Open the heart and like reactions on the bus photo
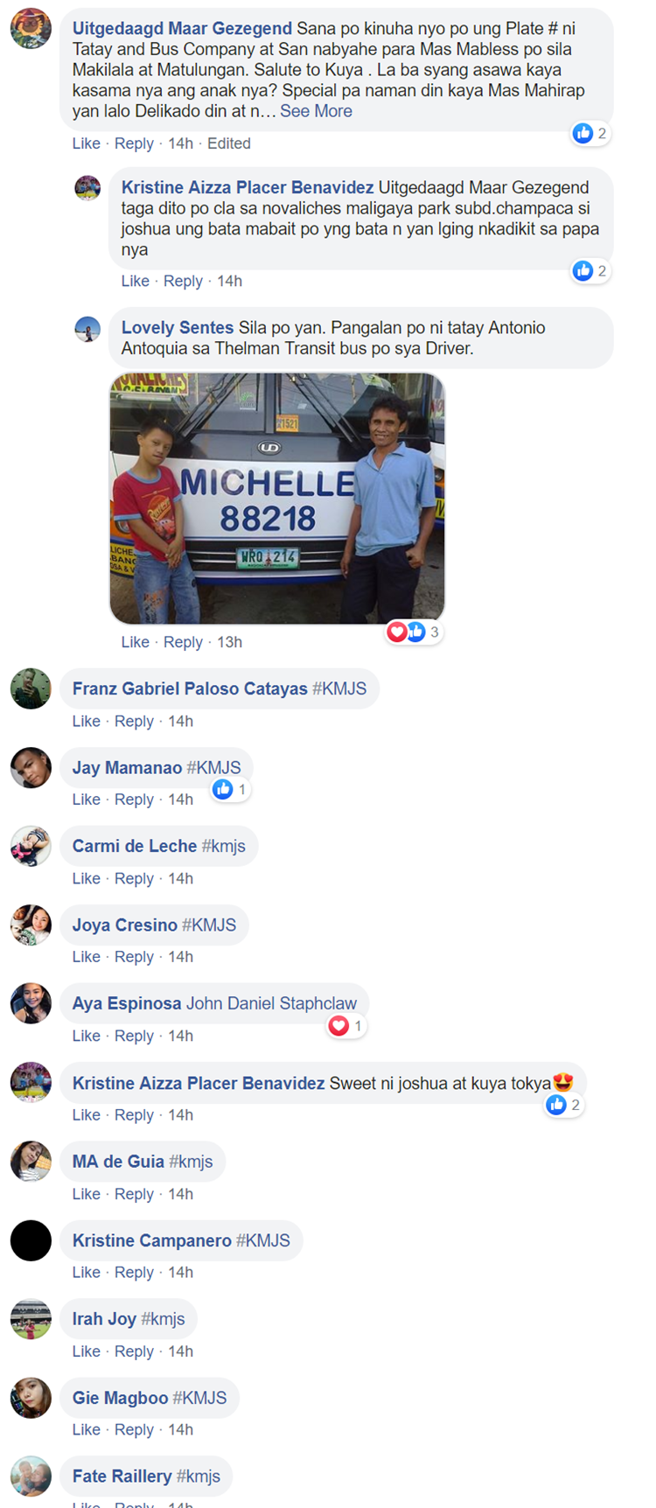This screenshot has width=656, height=1508. click(414, 632)
